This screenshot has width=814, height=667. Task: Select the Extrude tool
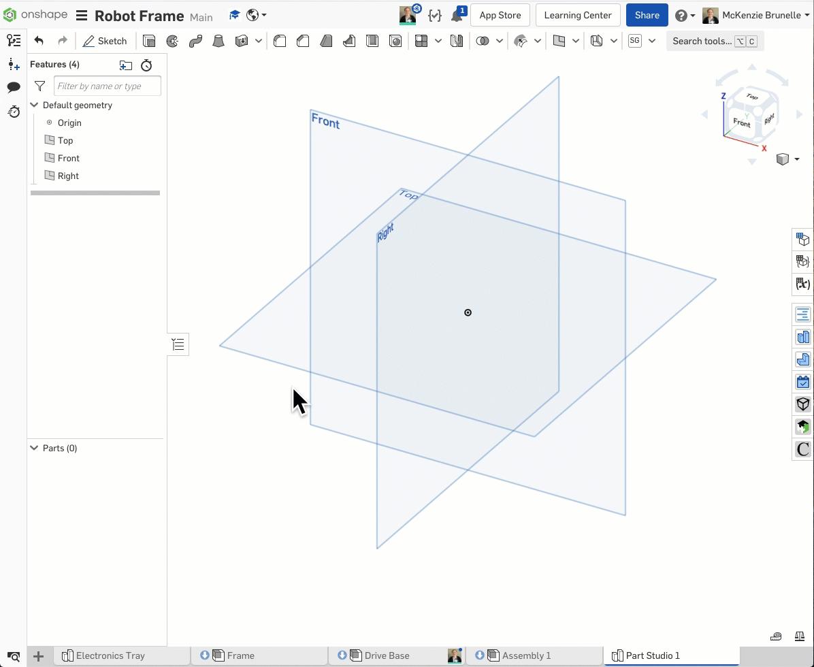(x=149, y=42)
